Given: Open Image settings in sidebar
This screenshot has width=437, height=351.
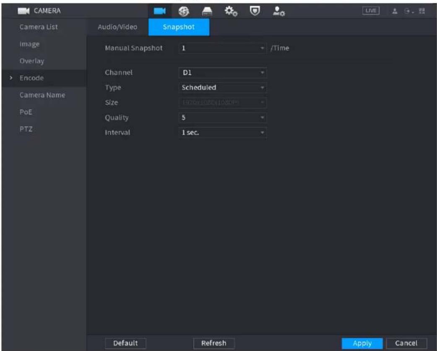Looking at the screenshot, I should coord(29,44).
